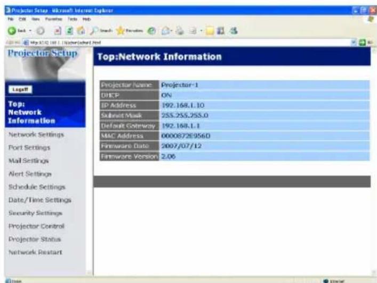Open the Tools menu
The height and width of the screenshot is (283, 377).
pos(73,19)
